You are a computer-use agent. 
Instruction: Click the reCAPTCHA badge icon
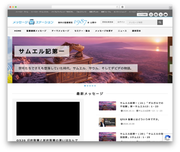click(x=167, y=138)
